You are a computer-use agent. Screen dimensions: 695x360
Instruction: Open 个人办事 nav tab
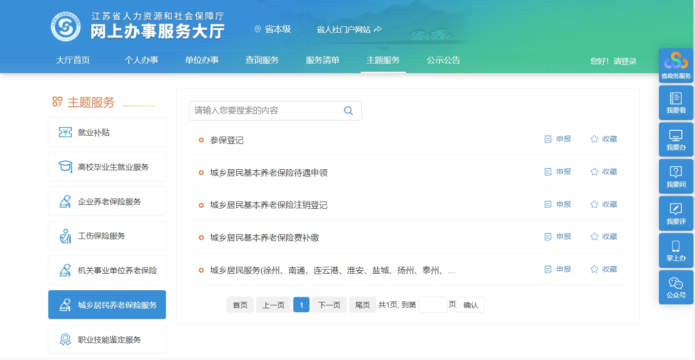coord(141,60)
